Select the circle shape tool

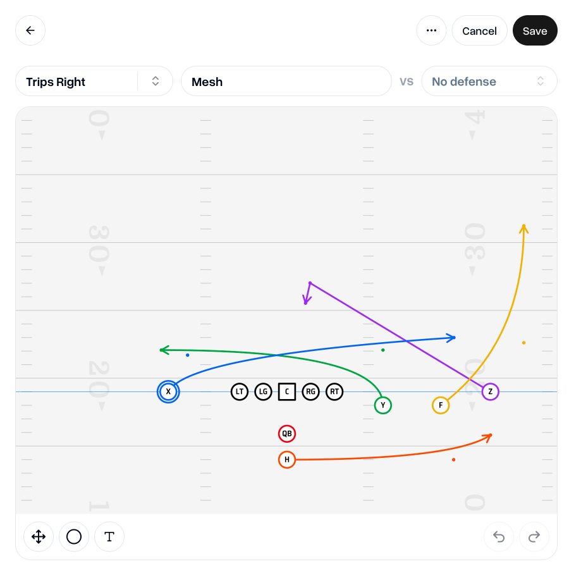tap(74, 536)
